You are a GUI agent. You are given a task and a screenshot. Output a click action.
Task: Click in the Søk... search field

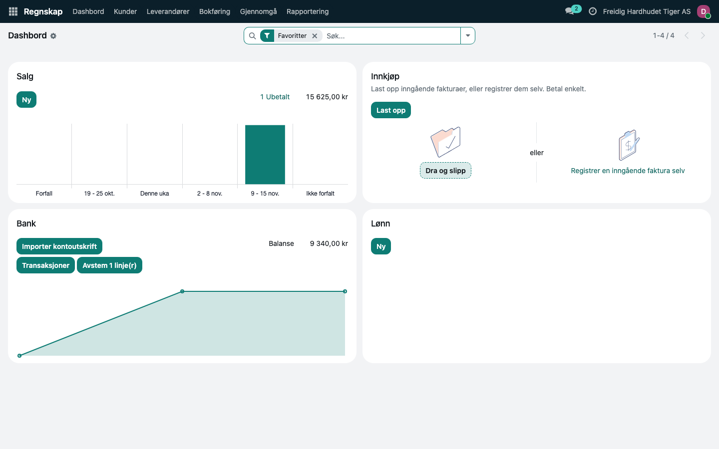click(x=391, y=36)
